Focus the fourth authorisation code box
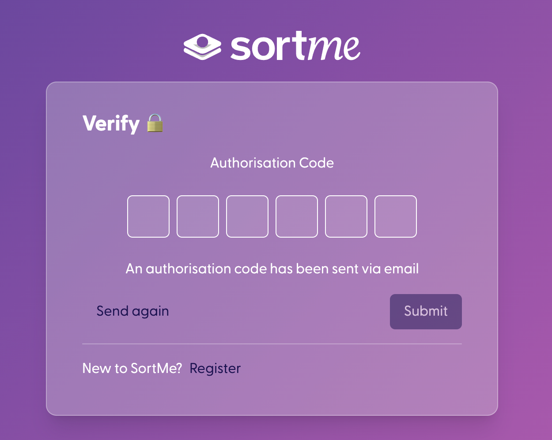The height and width of the screenshot is (440, 552). (297, 216)
